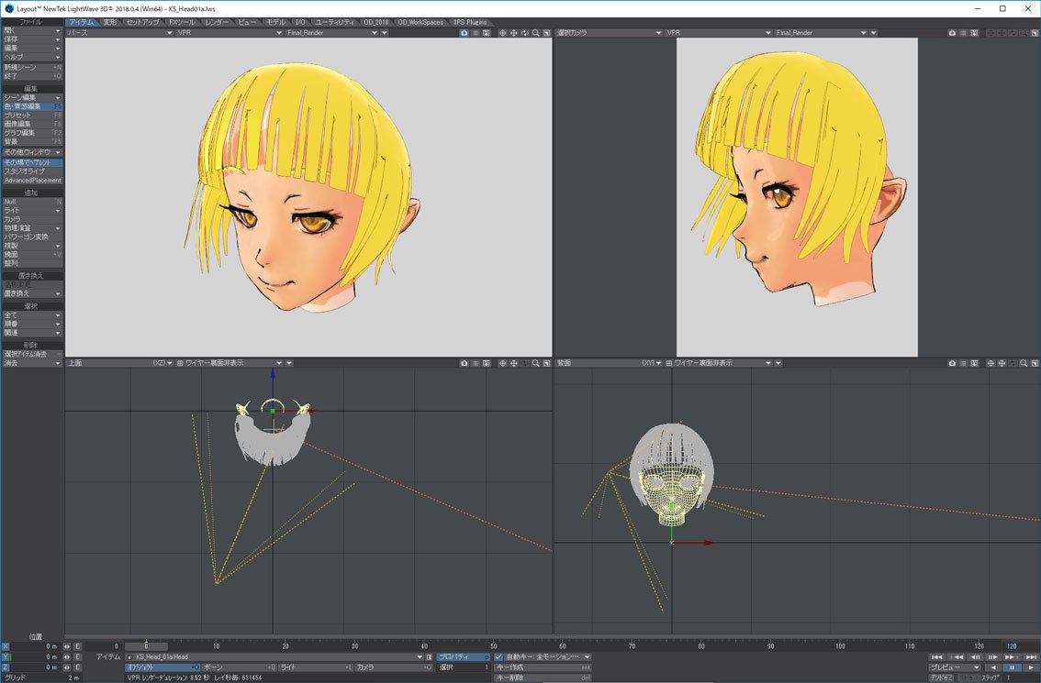Switch to the ユーティリティ tab
1041x683 pixels.
click(334, 22)
